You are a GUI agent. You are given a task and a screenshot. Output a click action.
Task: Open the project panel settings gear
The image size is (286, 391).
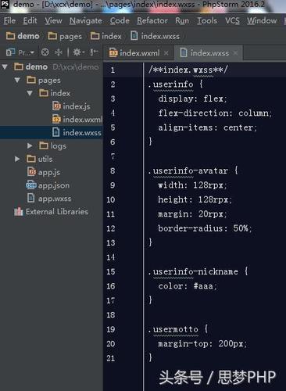tap(78, 52)
